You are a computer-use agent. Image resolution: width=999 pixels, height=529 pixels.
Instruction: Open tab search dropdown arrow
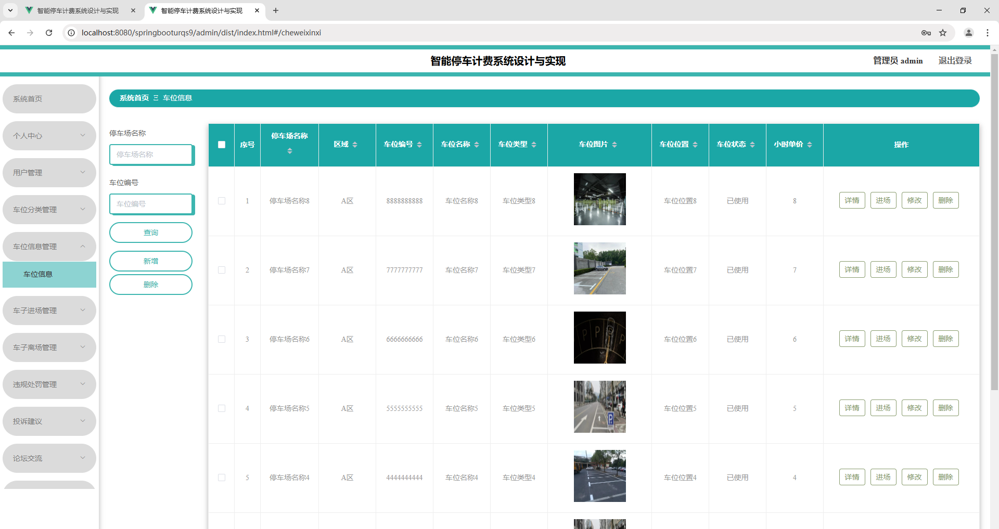10,10
